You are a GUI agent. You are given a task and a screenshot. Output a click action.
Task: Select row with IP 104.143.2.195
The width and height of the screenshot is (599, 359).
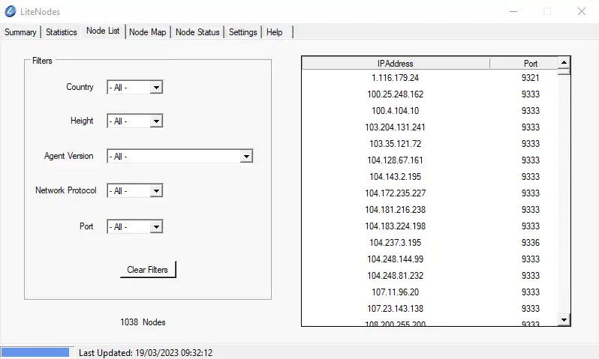pyautogui.click(x=430, y=177)
